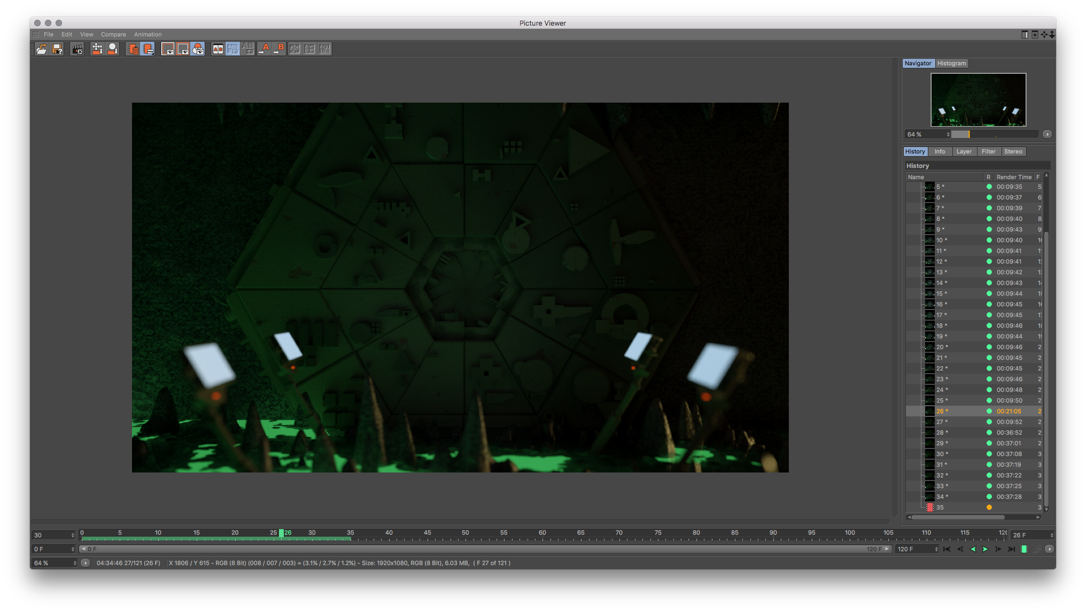Switch to the Histogram tab
This screenshot has height=612, width=1086.
(x=951, y=63)
